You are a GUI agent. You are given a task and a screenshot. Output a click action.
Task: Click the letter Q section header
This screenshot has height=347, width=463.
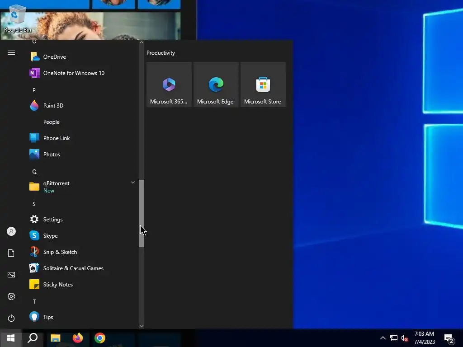[x=34, y=171]
